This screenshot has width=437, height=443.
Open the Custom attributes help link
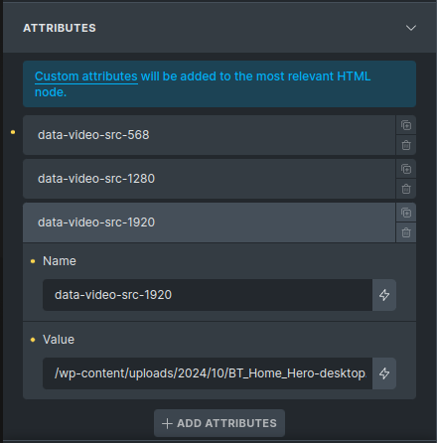(x=86, y=76)
